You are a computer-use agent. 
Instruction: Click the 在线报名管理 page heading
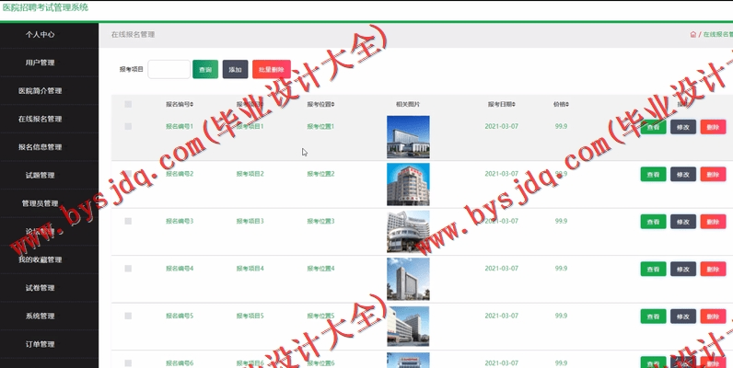133,35
